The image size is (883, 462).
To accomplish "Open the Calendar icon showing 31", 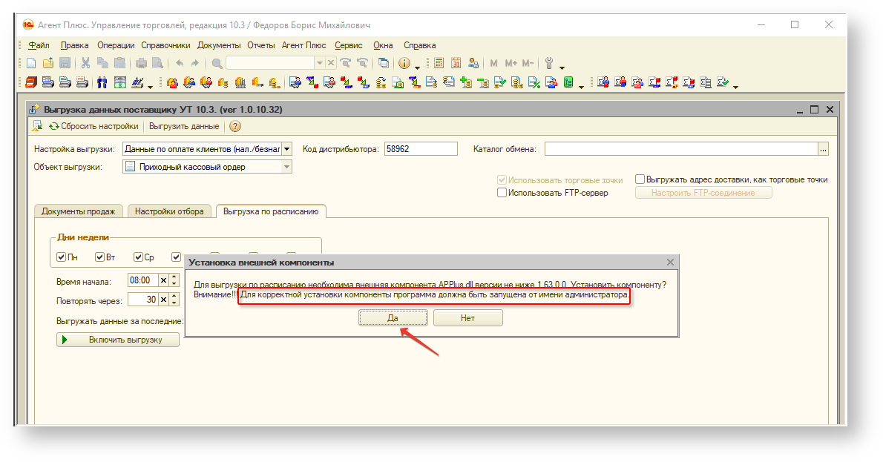I will click(456, 63).
